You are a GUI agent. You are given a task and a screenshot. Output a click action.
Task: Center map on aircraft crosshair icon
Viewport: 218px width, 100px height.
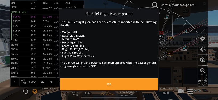tap(203, 49)
